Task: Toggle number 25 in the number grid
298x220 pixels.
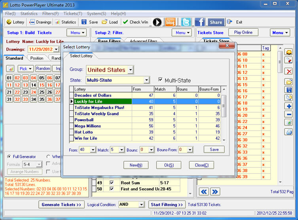Action: tap(42, 92)
